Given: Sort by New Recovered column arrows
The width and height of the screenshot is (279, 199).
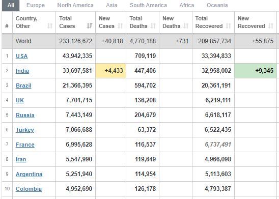Looking at the screenshot, I should [271, 26].
